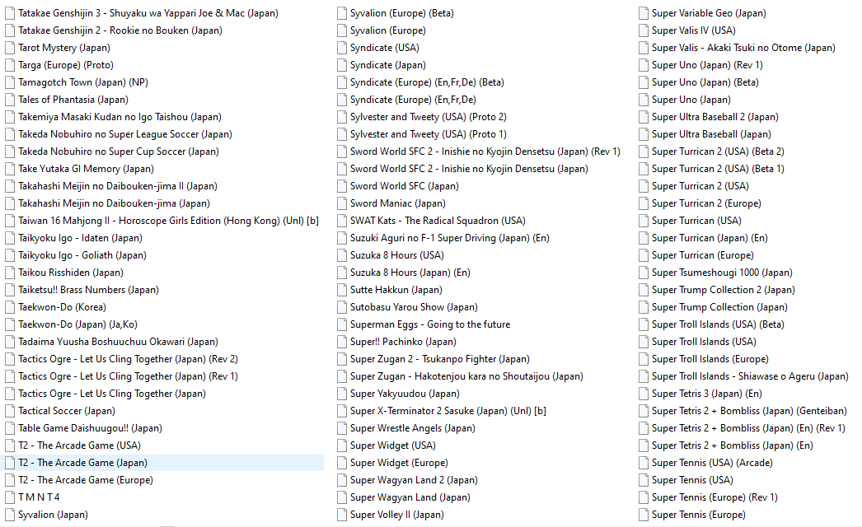Select Takahashi Meijin no Daibouken-jima II
The image size is (862, 527).
[118, 186]
